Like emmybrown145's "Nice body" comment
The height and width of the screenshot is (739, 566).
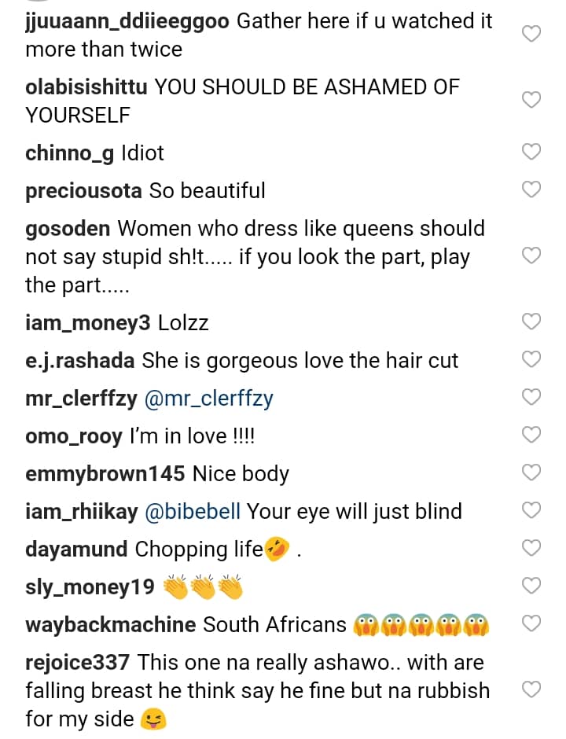click(x=532, y=472)
